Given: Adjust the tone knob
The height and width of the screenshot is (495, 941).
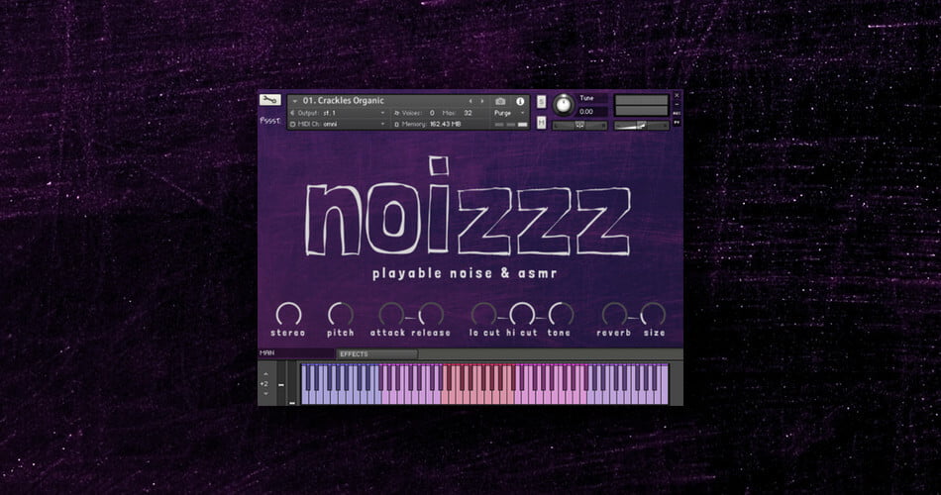Looking at the screenshot, I should 561,315.
